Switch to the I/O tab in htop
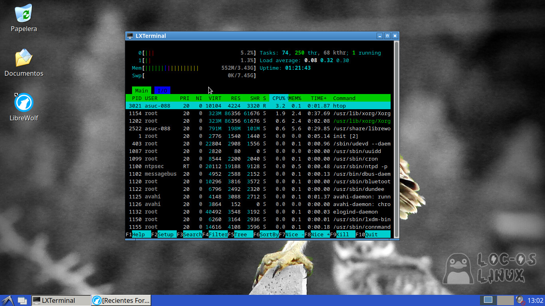Screen dimensions: 545x306 (x=162, y=90)
